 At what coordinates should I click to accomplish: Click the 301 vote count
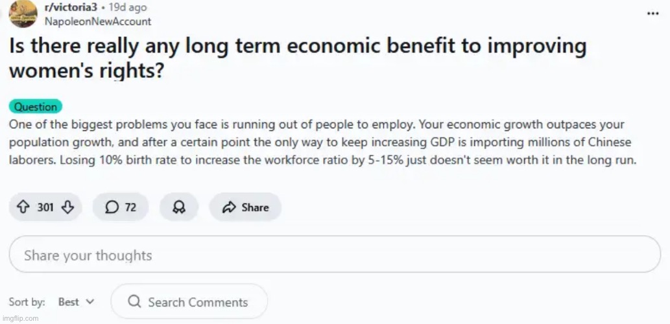coord(45,207)
